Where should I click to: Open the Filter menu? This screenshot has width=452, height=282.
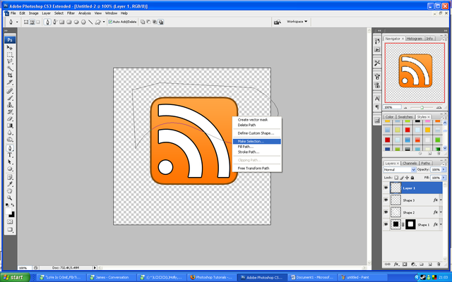[71, 13]
